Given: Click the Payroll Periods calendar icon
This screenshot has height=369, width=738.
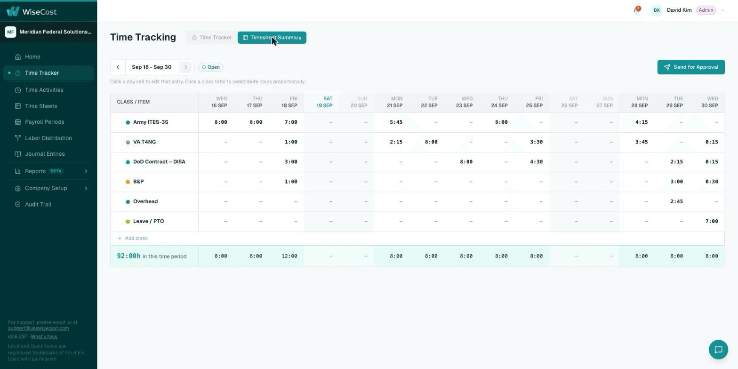Looking at the screenshot, I should point(18,122).
